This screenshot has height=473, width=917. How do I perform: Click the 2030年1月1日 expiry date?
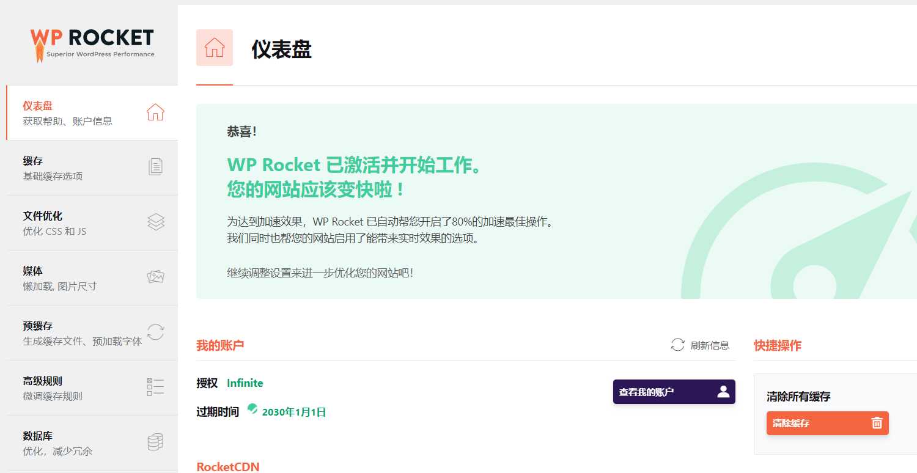click(294, 413)
